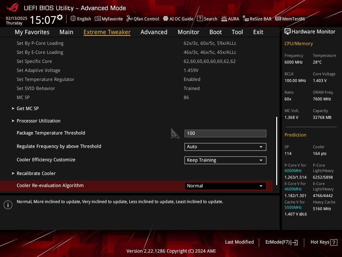
Task: Open the time settings gear icon
Action: [x=60, y=17]
